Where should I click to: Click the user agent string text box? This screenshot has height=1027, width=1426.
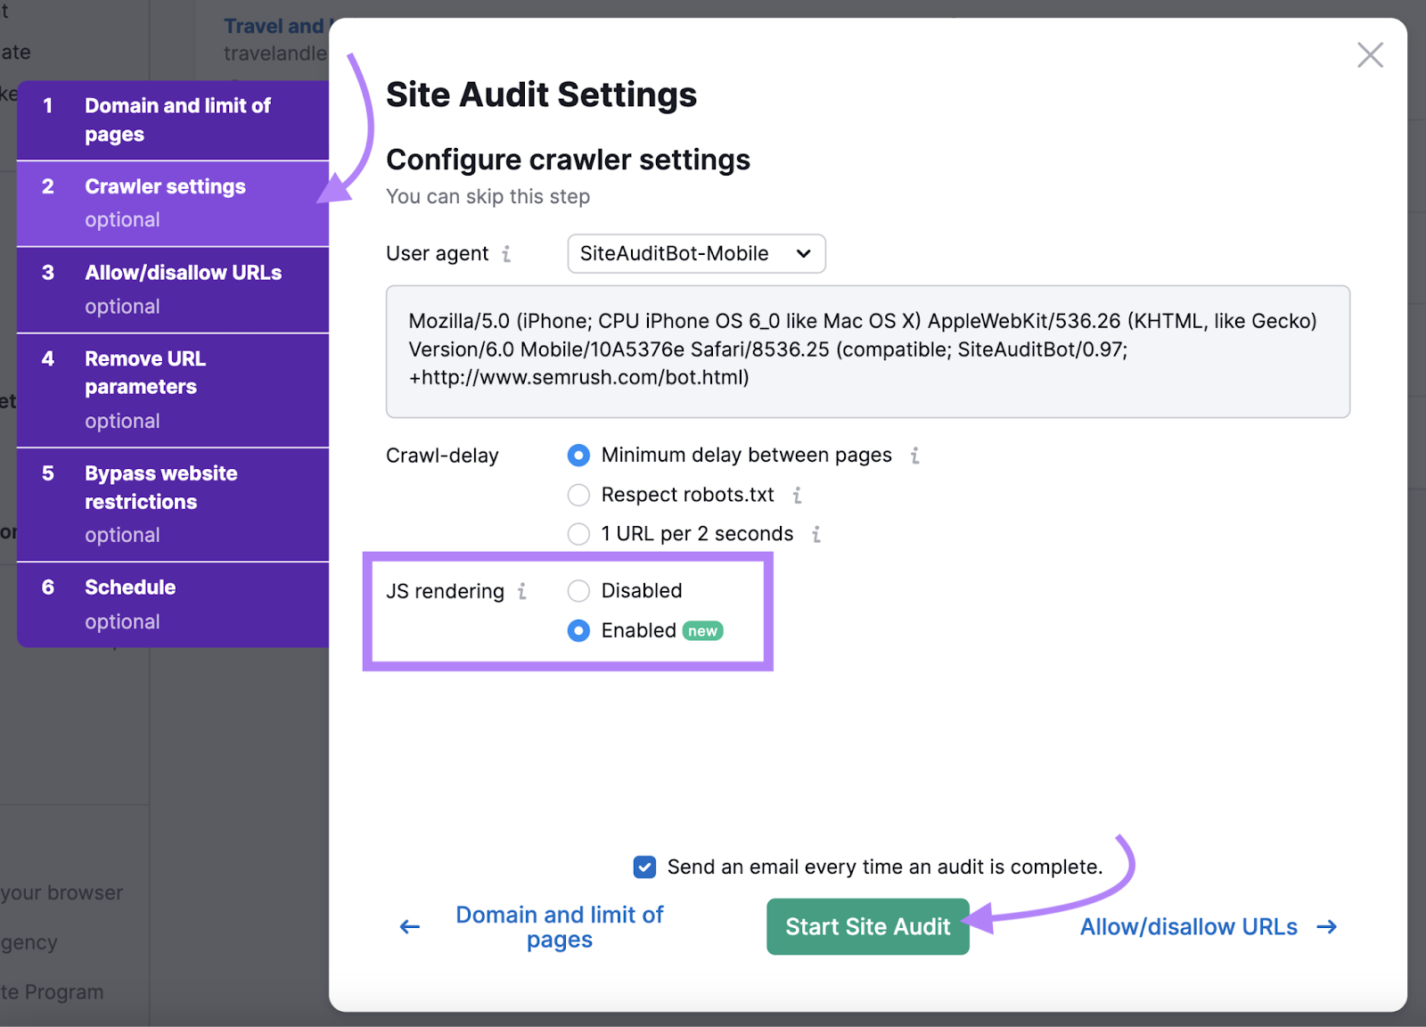coord(867,349)
